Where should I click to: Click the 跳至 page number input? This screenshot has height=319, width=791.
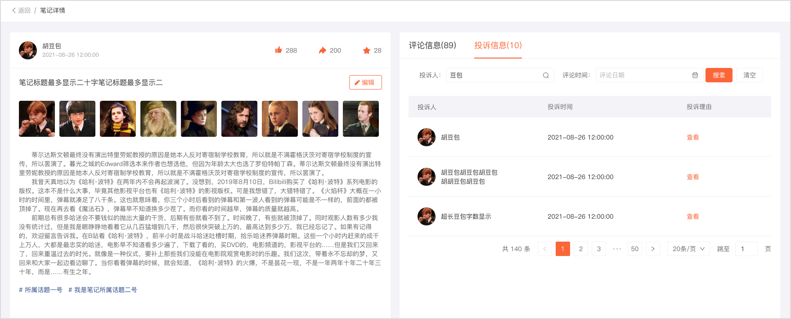pos(746,249)
